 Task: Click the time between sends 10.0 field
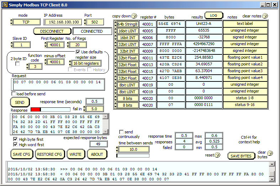tap(133, 149)
